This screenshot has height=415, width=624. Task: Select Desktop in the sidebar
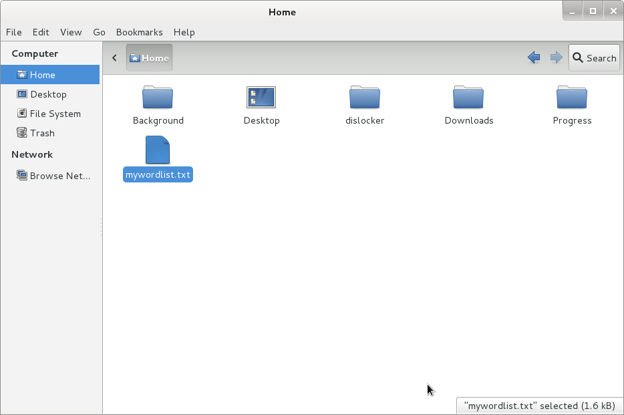tap(48, 94)
